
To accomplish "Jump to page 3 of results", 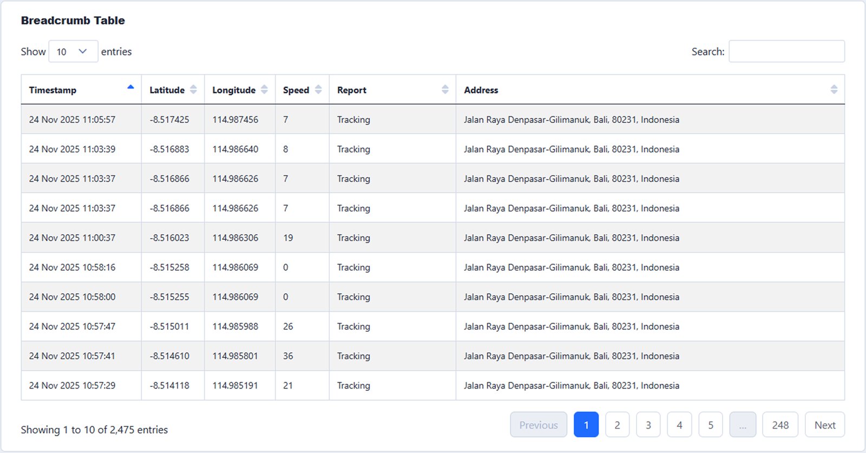I will [648, 425].
